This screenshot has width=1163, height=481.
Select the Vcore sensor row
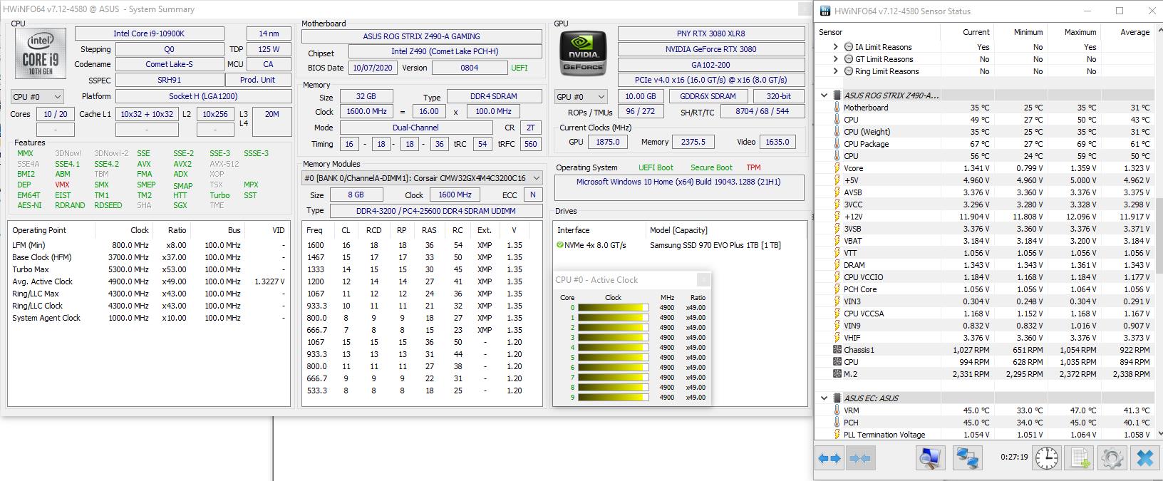(985, 168)
